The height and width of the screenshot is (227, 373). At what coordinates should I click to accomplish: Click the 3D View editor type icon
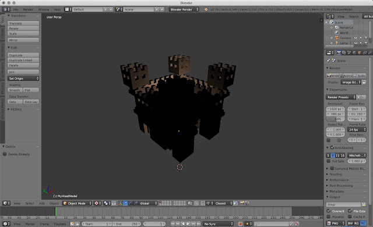[x=6, y=203]
